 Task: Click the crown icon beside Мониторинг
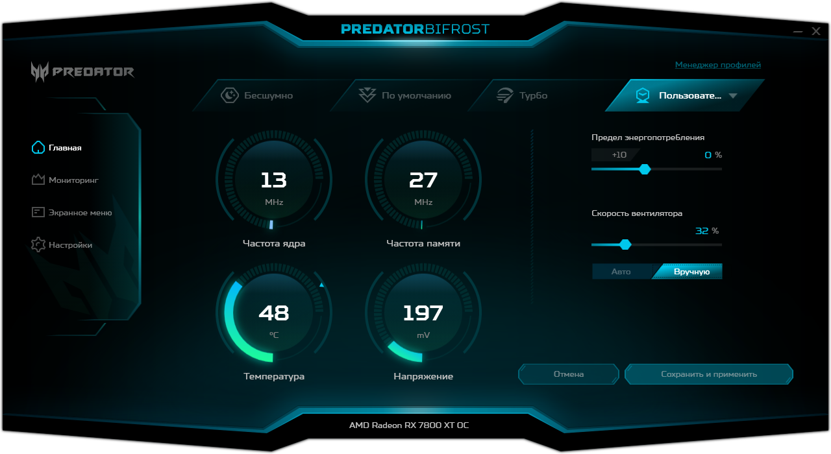[x=38, y=180]
